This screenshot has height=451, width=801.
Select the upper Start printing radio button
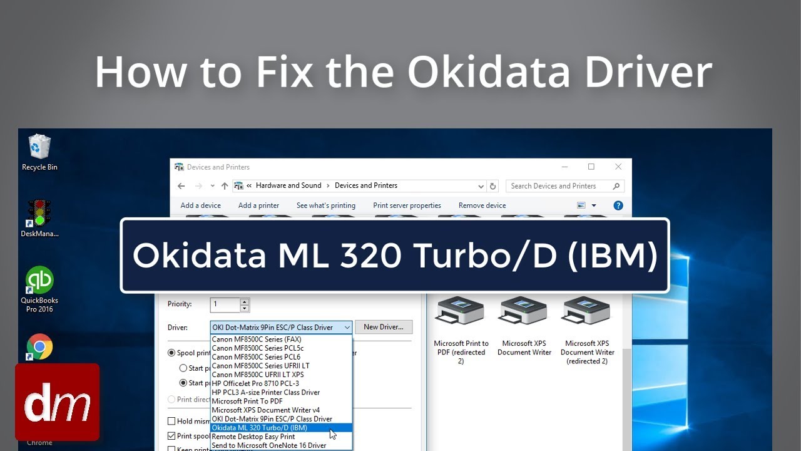click(183, 368)
